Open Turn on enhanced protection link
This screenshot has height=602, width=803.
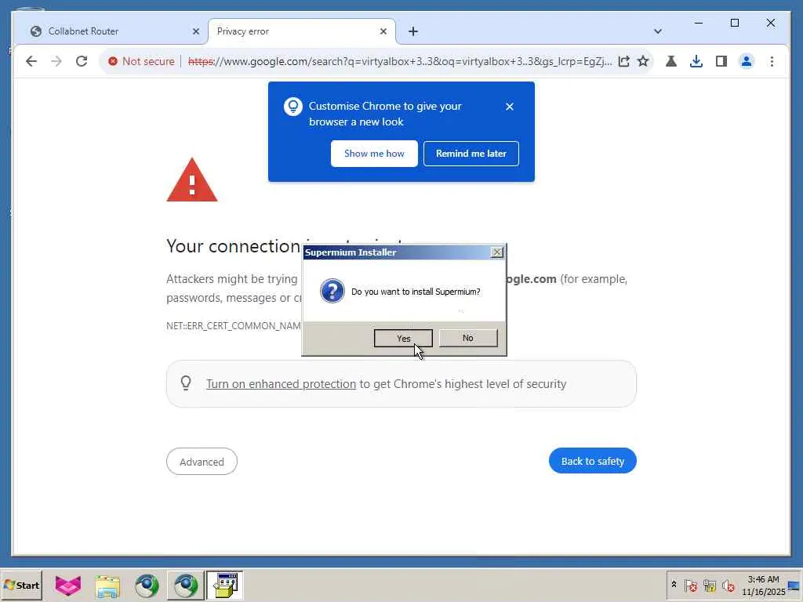click(x=282, y=384)
